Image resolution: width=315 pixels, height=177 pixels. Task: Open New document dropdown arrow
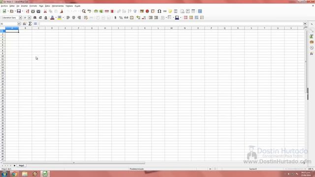pyautogui.click(x=8, y=11)
